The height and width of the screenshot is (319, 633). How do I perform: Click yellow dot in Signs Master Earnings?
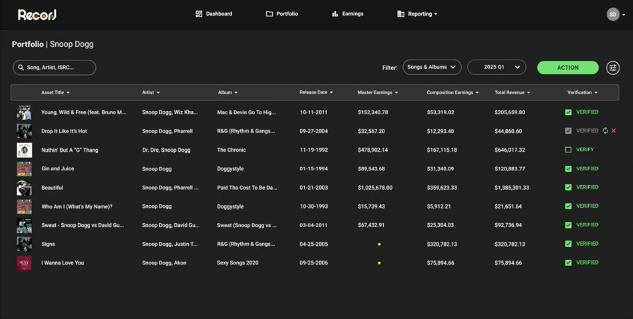point(379,244)
